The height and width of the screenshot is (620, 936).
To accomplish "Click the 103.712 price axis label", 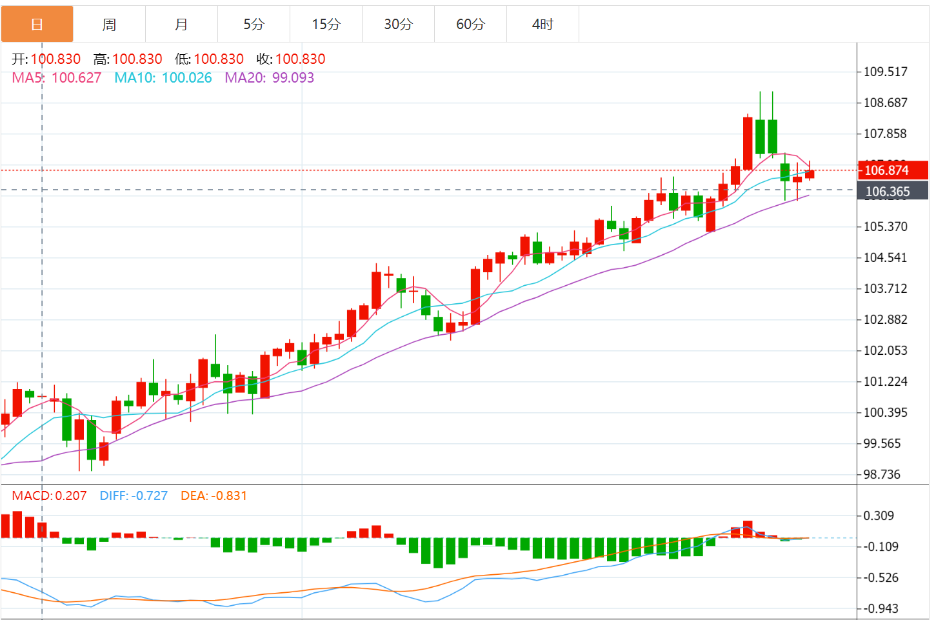I will coord(886,288).
